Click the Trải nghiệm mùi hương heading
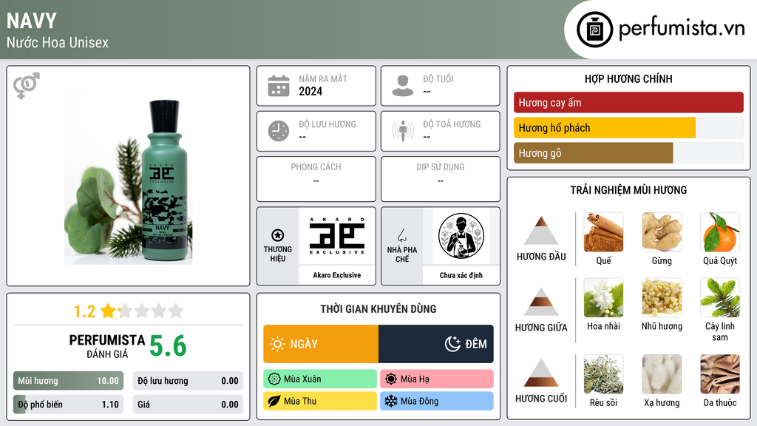The height and width of the screenshot is (426, 757). 628,190
